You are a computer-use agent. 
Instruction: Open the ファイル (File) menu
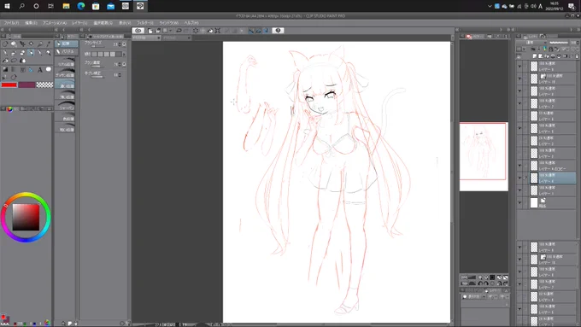(x=11, y=23)
